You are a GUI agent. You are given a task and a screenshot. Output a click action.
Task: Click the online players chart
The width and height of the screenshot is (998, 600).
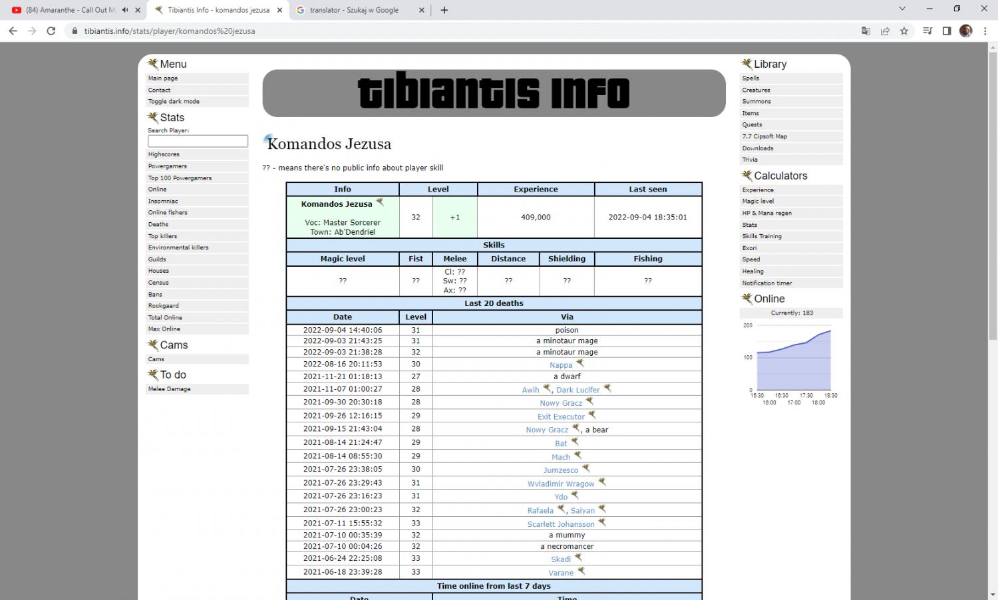pos(792,359)
